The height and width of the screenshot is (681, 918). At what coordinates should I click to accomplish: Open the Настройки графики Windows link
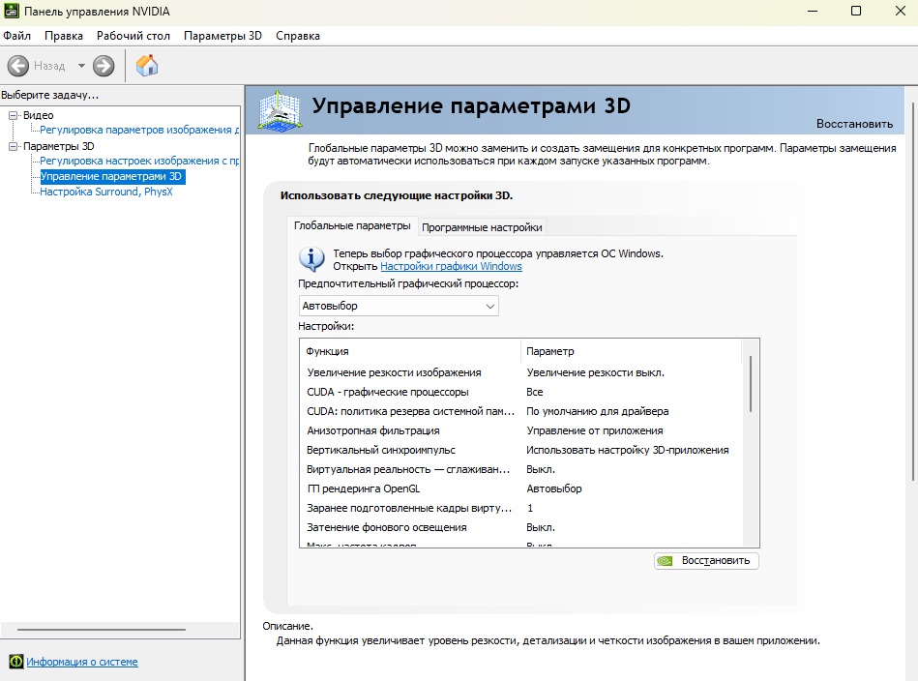pyautogui.click(x=451, y=266)
